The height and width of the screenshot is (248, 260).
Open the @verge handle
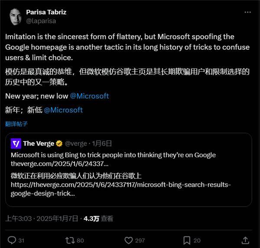tap(76, 143)
